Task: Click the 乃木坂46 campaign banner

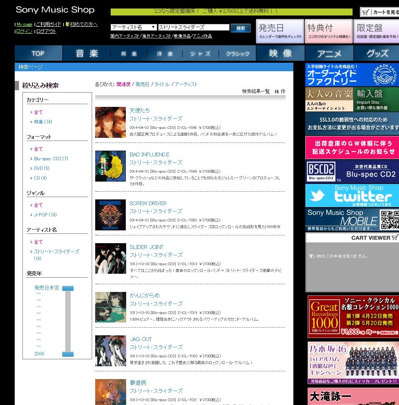Action: [x=353, y=363]
